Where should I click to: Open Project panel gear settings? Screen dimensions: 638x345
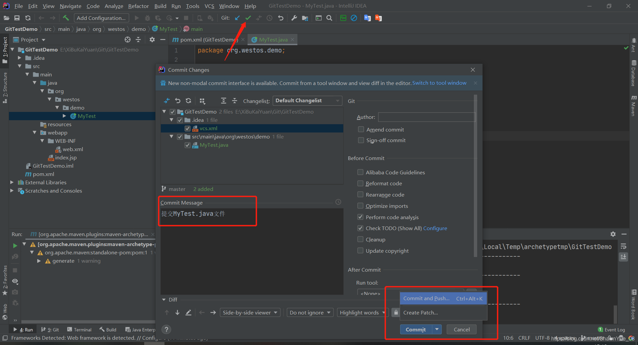(x=152, y=40)
